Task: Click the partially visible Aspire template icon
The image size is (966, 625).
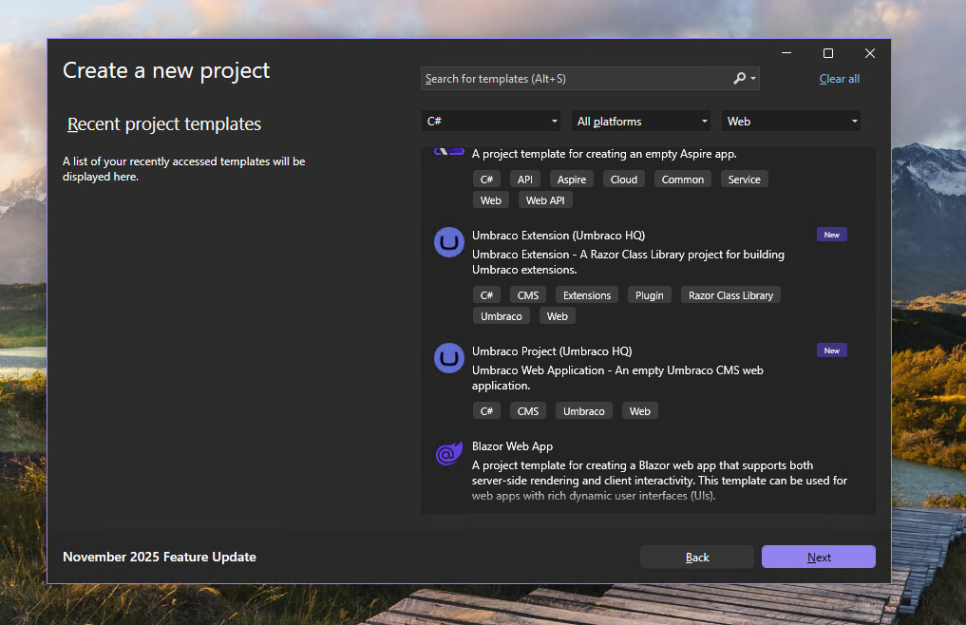Action: pos(448,151)
